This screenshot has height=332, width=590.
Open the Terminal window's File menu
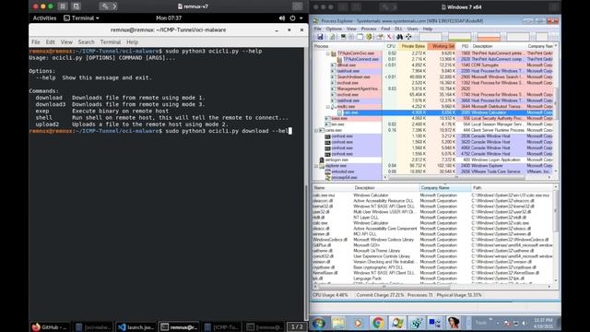pos(36,41)
